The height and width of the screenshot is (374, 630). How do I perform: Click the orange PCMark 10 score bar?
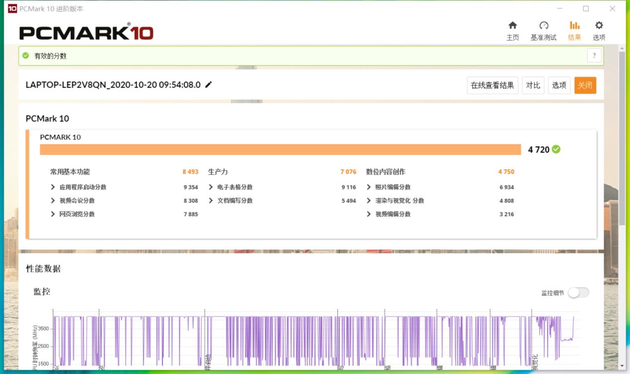[280, 149]
